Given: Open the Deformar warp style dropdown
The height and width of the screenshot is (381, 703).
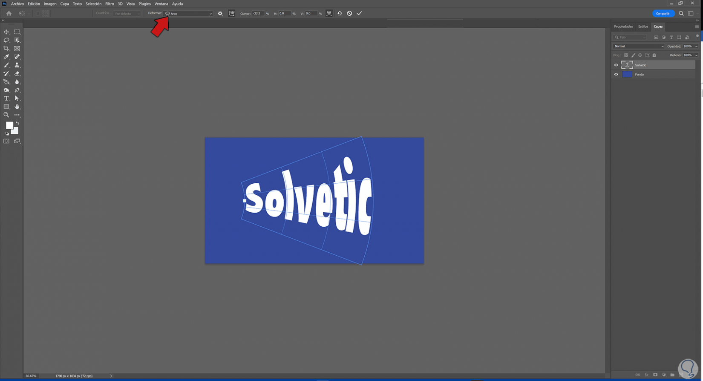Looking at the screenshot, I should click(189, 14).
